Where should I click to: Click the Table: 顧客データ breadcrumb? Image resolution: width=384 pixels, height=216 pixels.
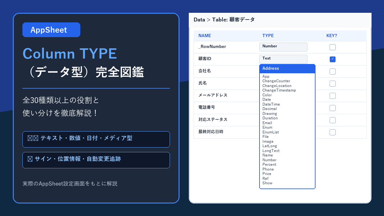click(x=233, y=20)
